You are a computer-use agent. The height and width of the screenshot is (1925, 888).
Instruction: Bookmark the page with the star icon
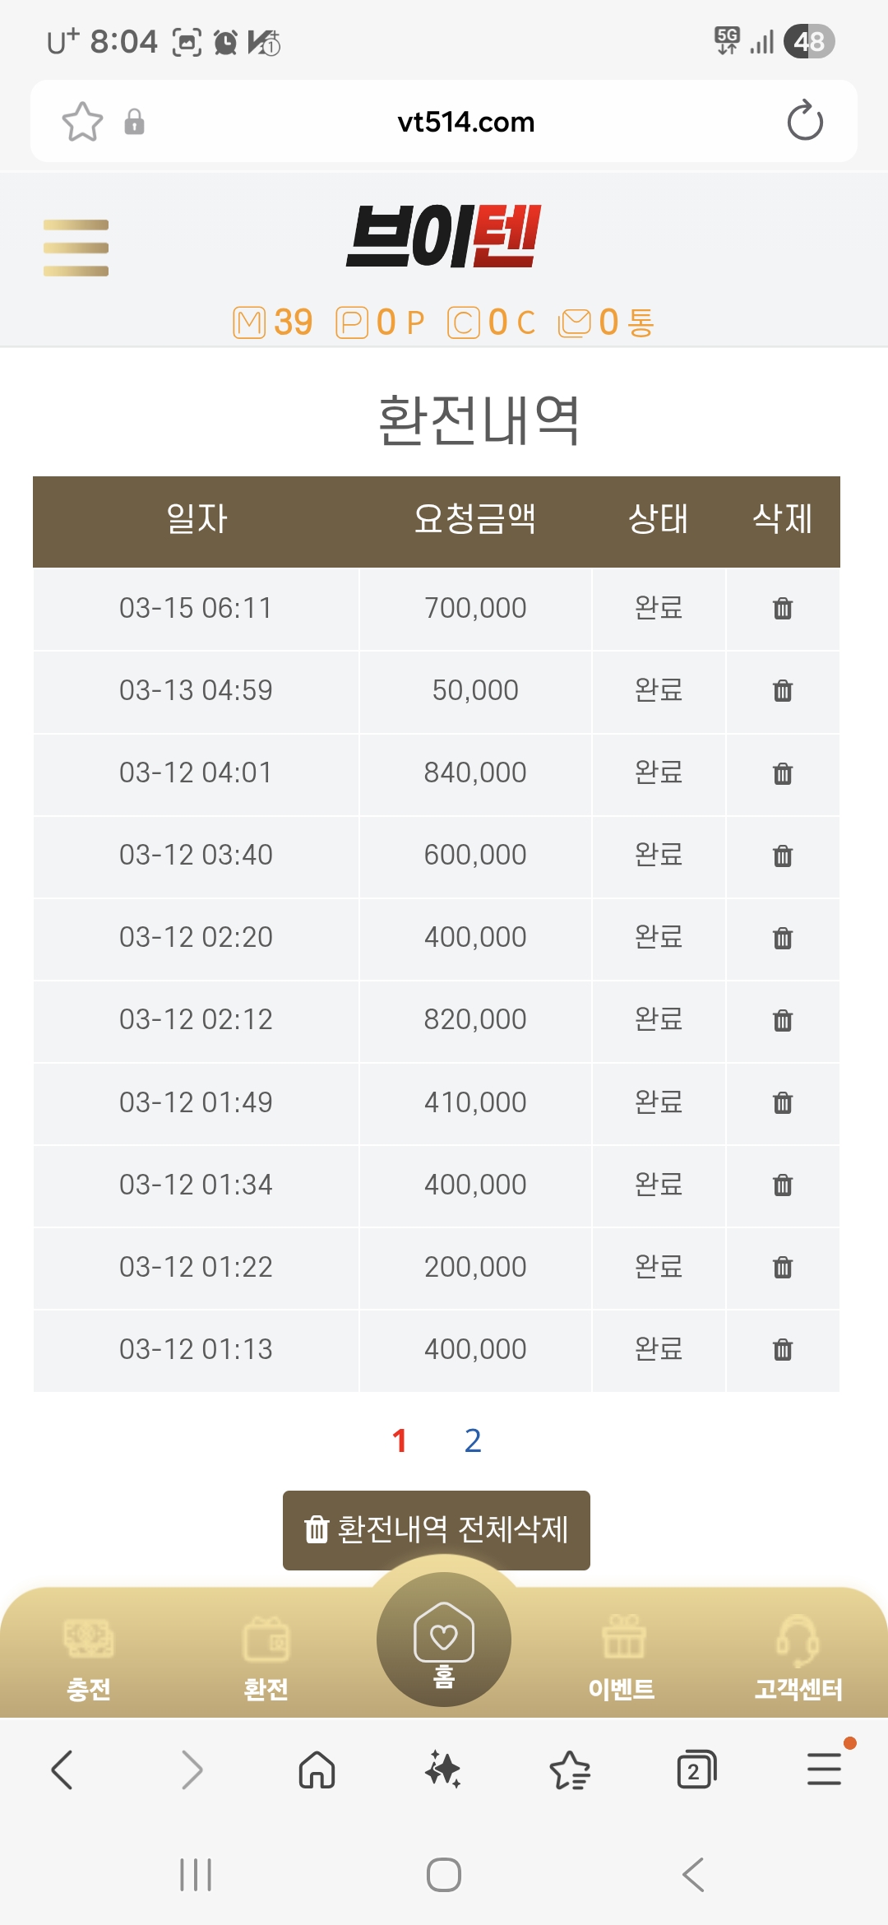coord(82,122)
